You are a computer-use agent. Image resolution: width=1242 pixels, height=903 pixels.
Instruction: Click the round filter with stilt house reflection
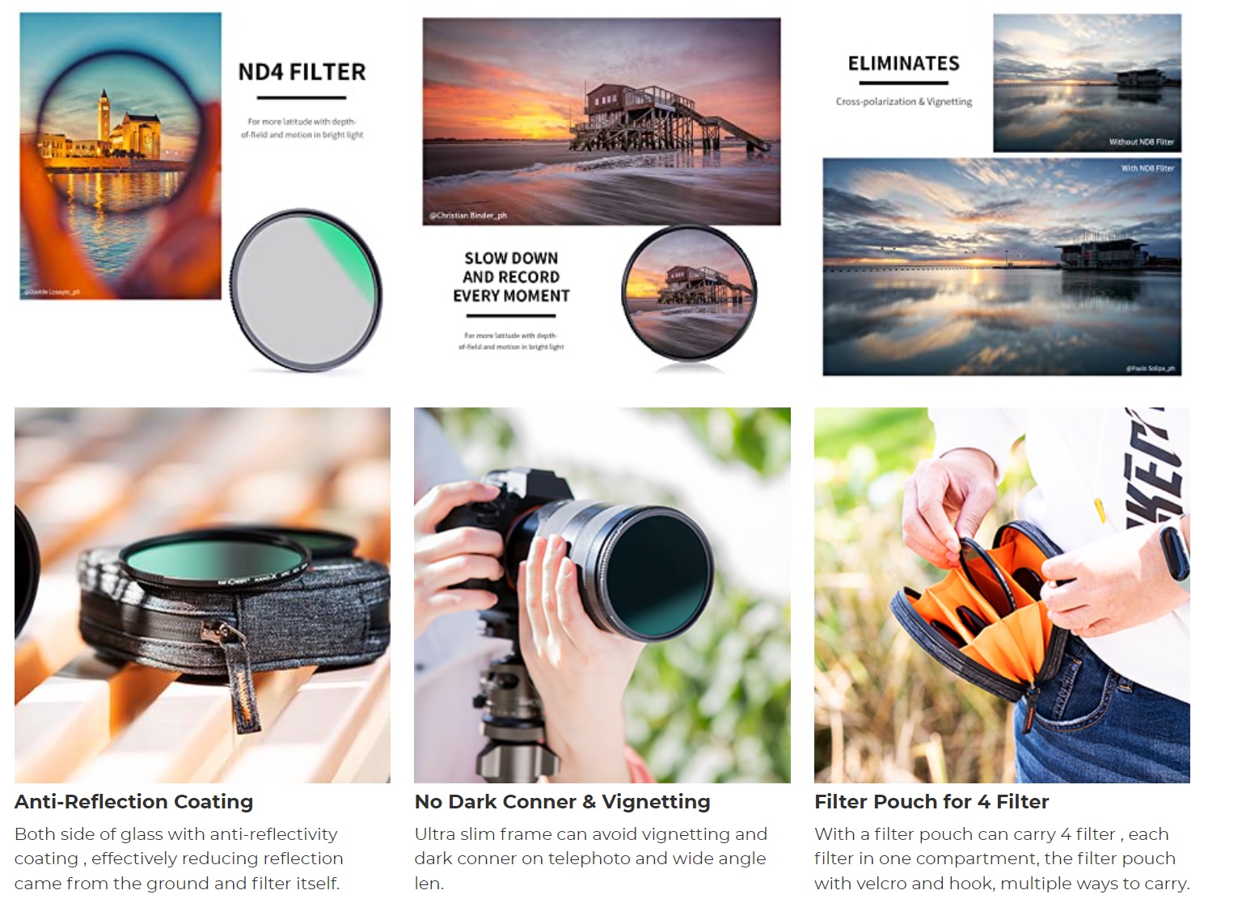[x=689, y=293]
